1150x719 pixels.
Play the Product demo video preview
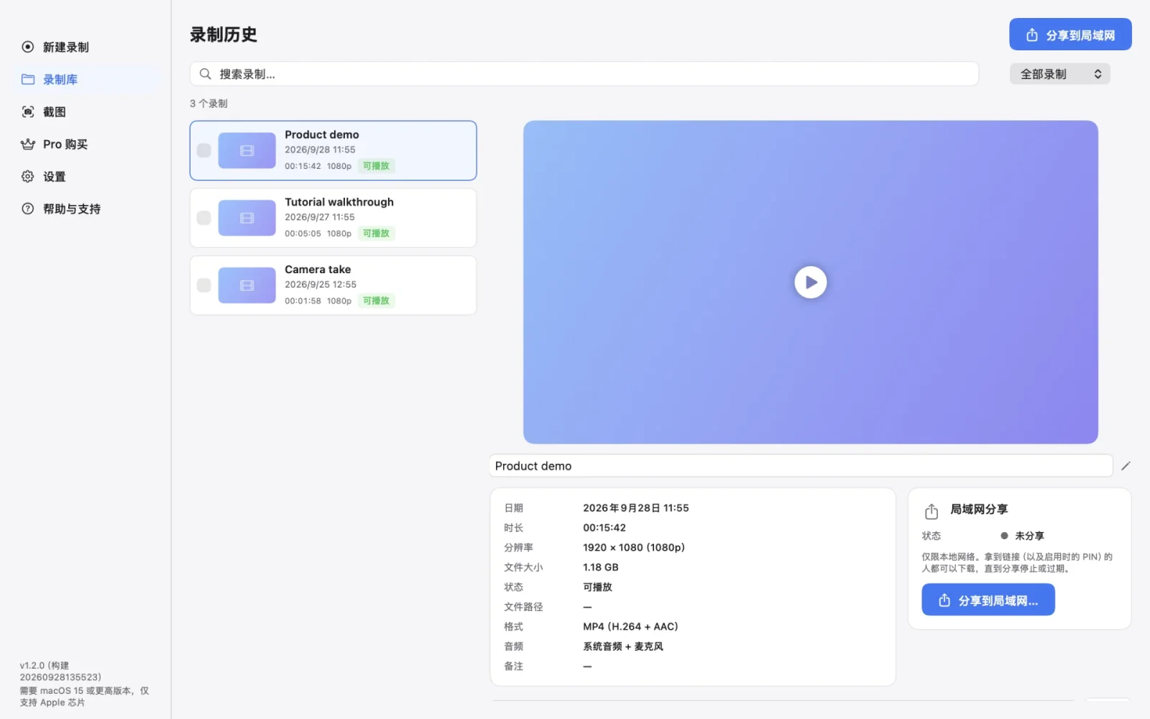click(811, 282)
